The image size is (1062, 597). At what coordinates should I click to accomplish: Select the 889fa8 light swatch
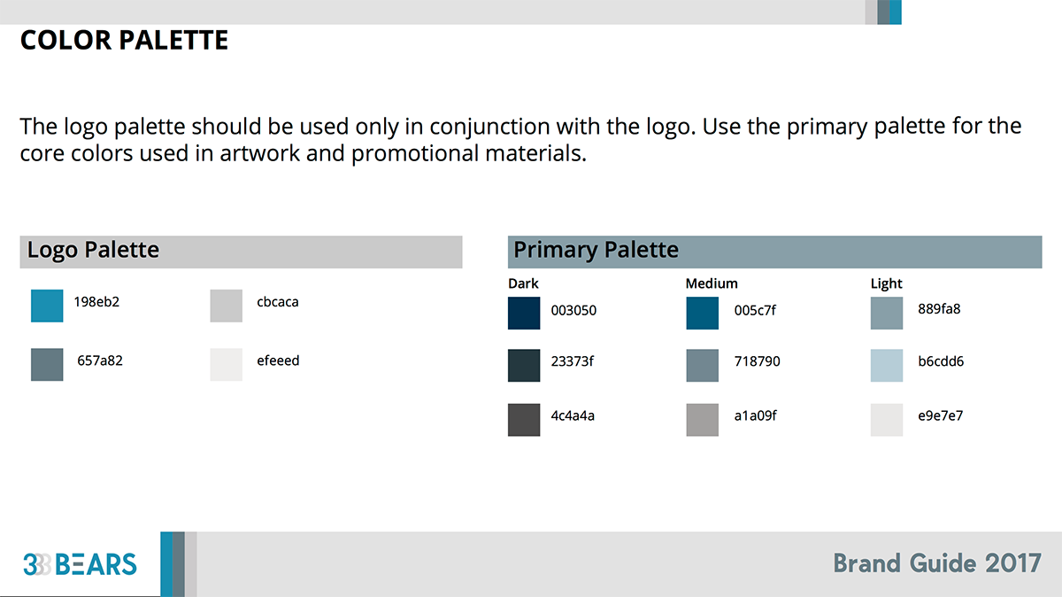(x=887, y=314)
